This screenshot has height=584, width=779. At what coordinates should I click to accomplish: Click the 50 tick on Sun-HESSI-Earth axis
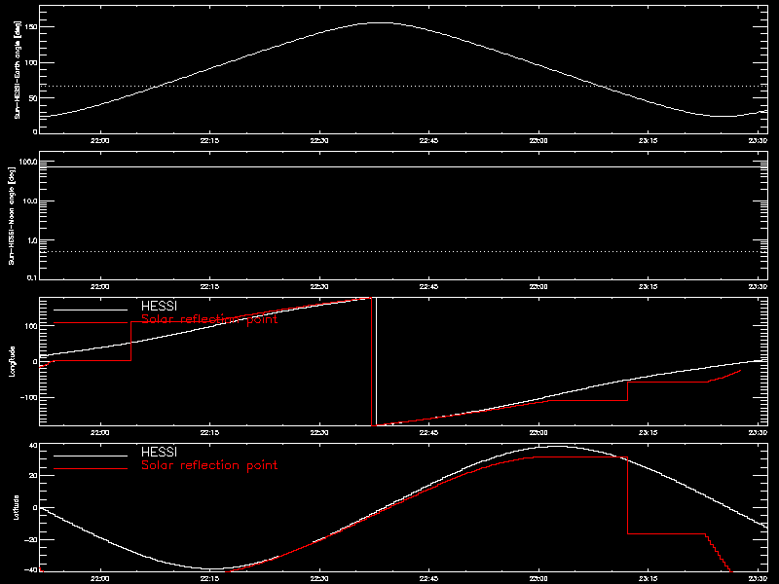point(33,98)
